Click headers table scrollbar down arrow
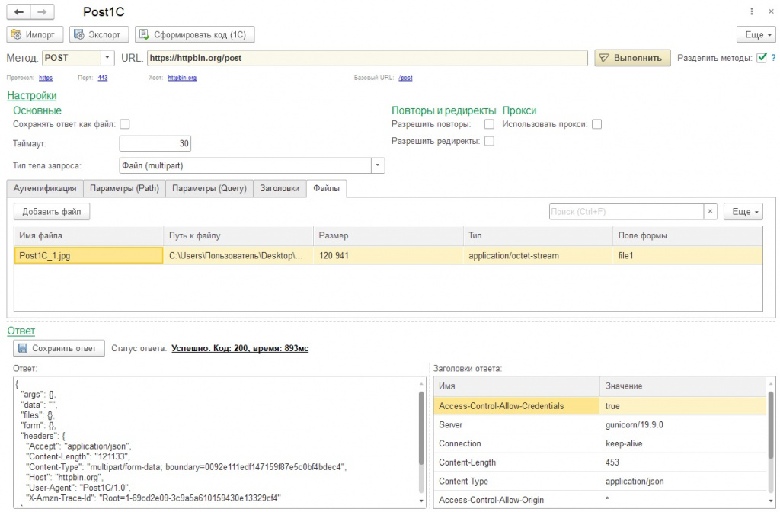This screenshot has width=780, height=512. click(771, 501)
